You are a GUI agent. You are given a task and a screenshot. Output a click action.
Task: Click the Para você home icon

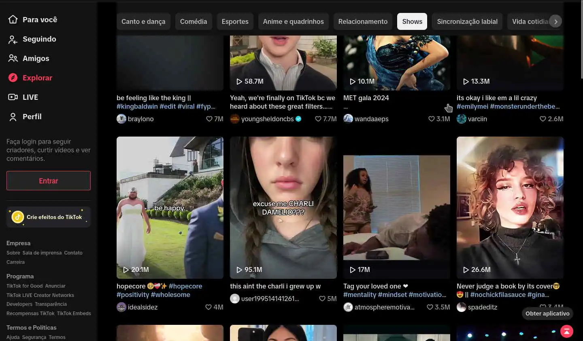[13, 19]
